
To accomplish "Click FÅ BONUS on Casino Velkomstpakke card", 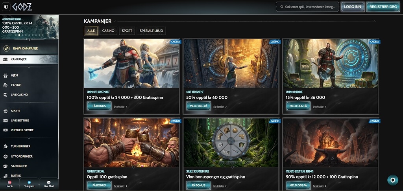I will pyautogui.click(x=99, y=106).
